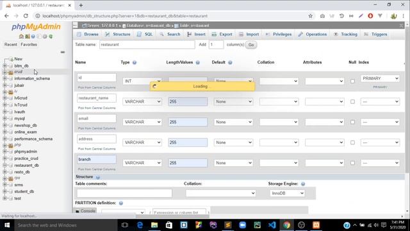Create New database in tree
The height and width of the screenshot is (231, 410).
coord(19,59)
